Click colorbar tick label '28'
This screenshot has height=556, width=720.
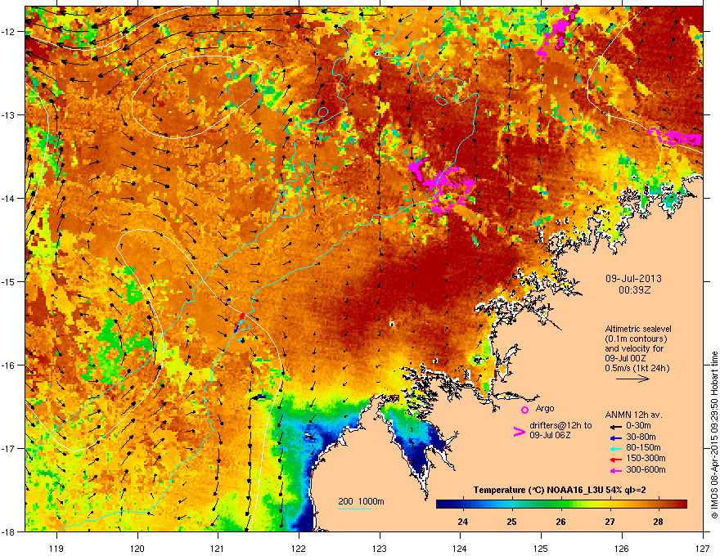tap(658, 522)
